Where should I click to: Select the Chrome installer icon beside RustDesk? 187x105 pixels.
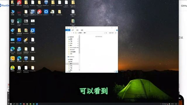pos(26,31)
